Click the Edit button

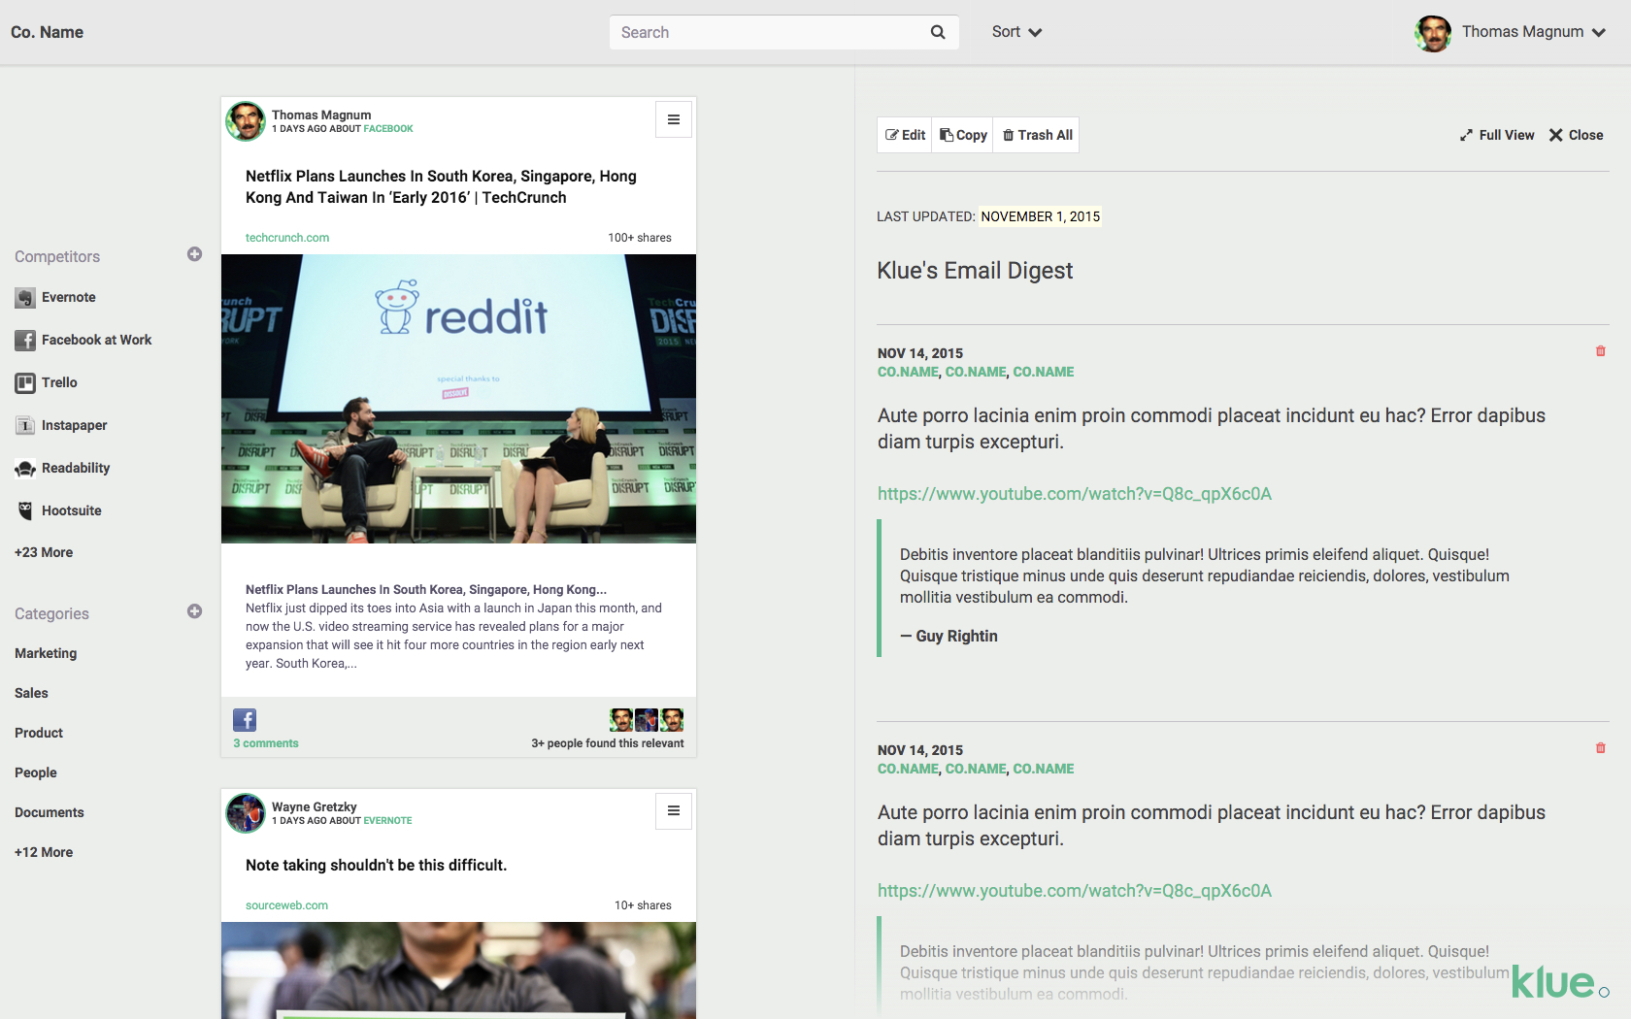[x=905, y=135]
